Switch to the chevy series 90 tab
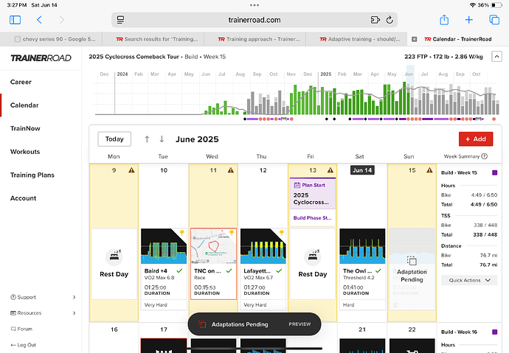Screen dimensions: 509x353 pos(51,39)
